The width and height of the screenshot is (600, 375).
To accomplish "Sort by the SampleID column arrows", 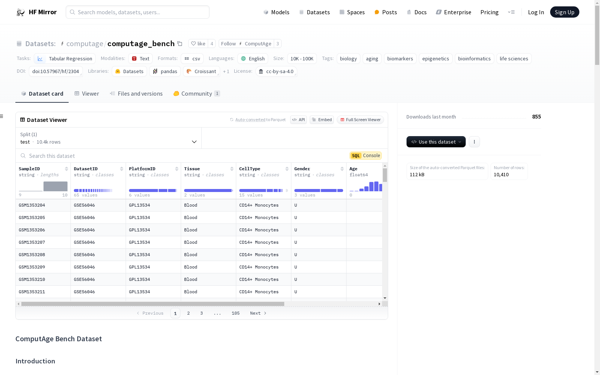I will click(66, 169).
